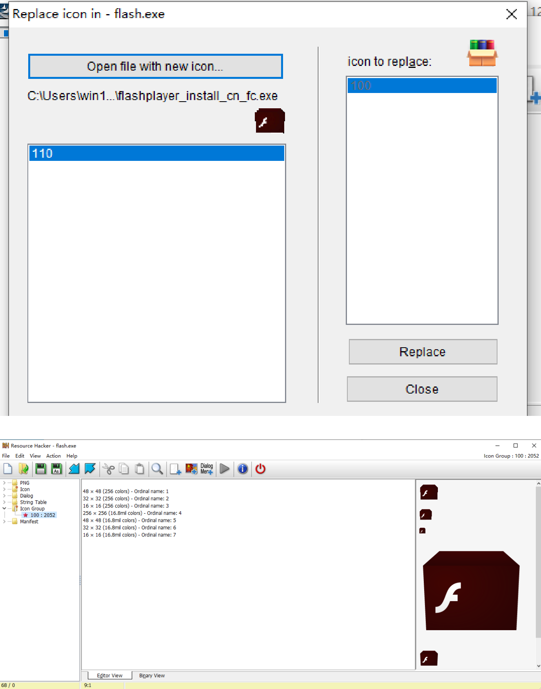Image resolution: width=541 pixels, height=689 pixels.
Task: Open the Edit menu
Action: (20, 456)
